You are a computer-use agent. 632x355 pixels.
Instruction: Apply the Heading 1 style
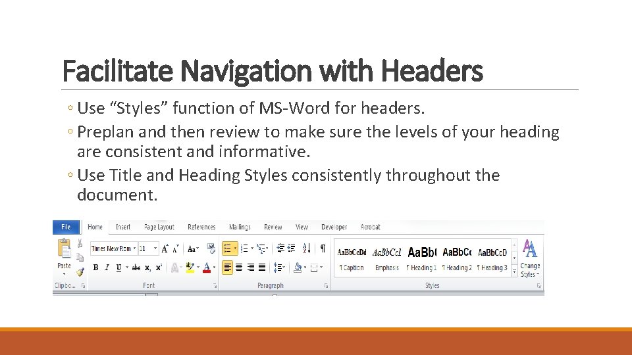click(x=421, y=259)
